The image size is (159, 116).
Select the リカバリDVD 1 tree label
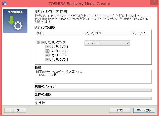(59, 47)
